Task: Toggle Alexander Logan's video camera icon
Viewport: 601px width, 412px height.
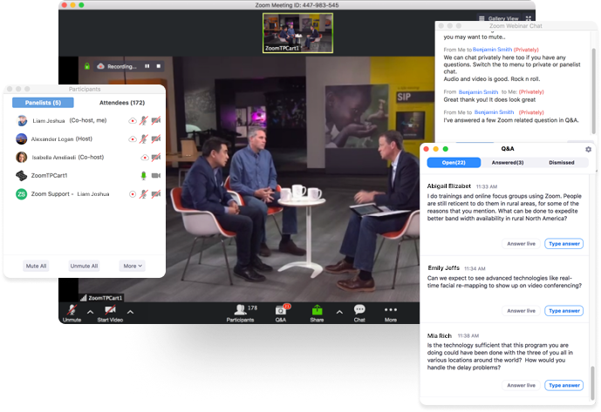Action: (156, 138)
